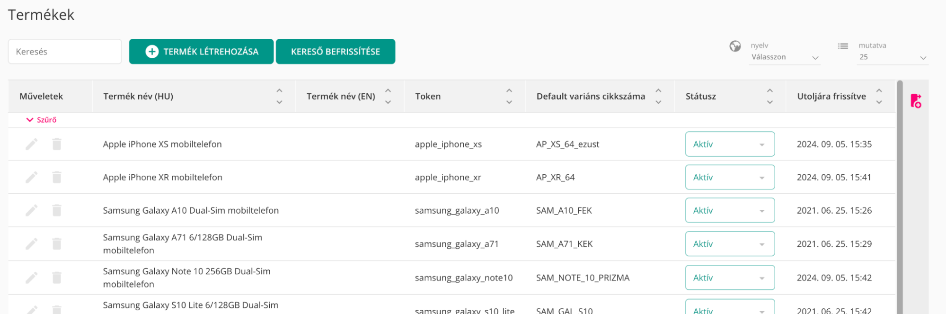Click the pink export file icon
The image size is (946, 314).
(916, 101)
